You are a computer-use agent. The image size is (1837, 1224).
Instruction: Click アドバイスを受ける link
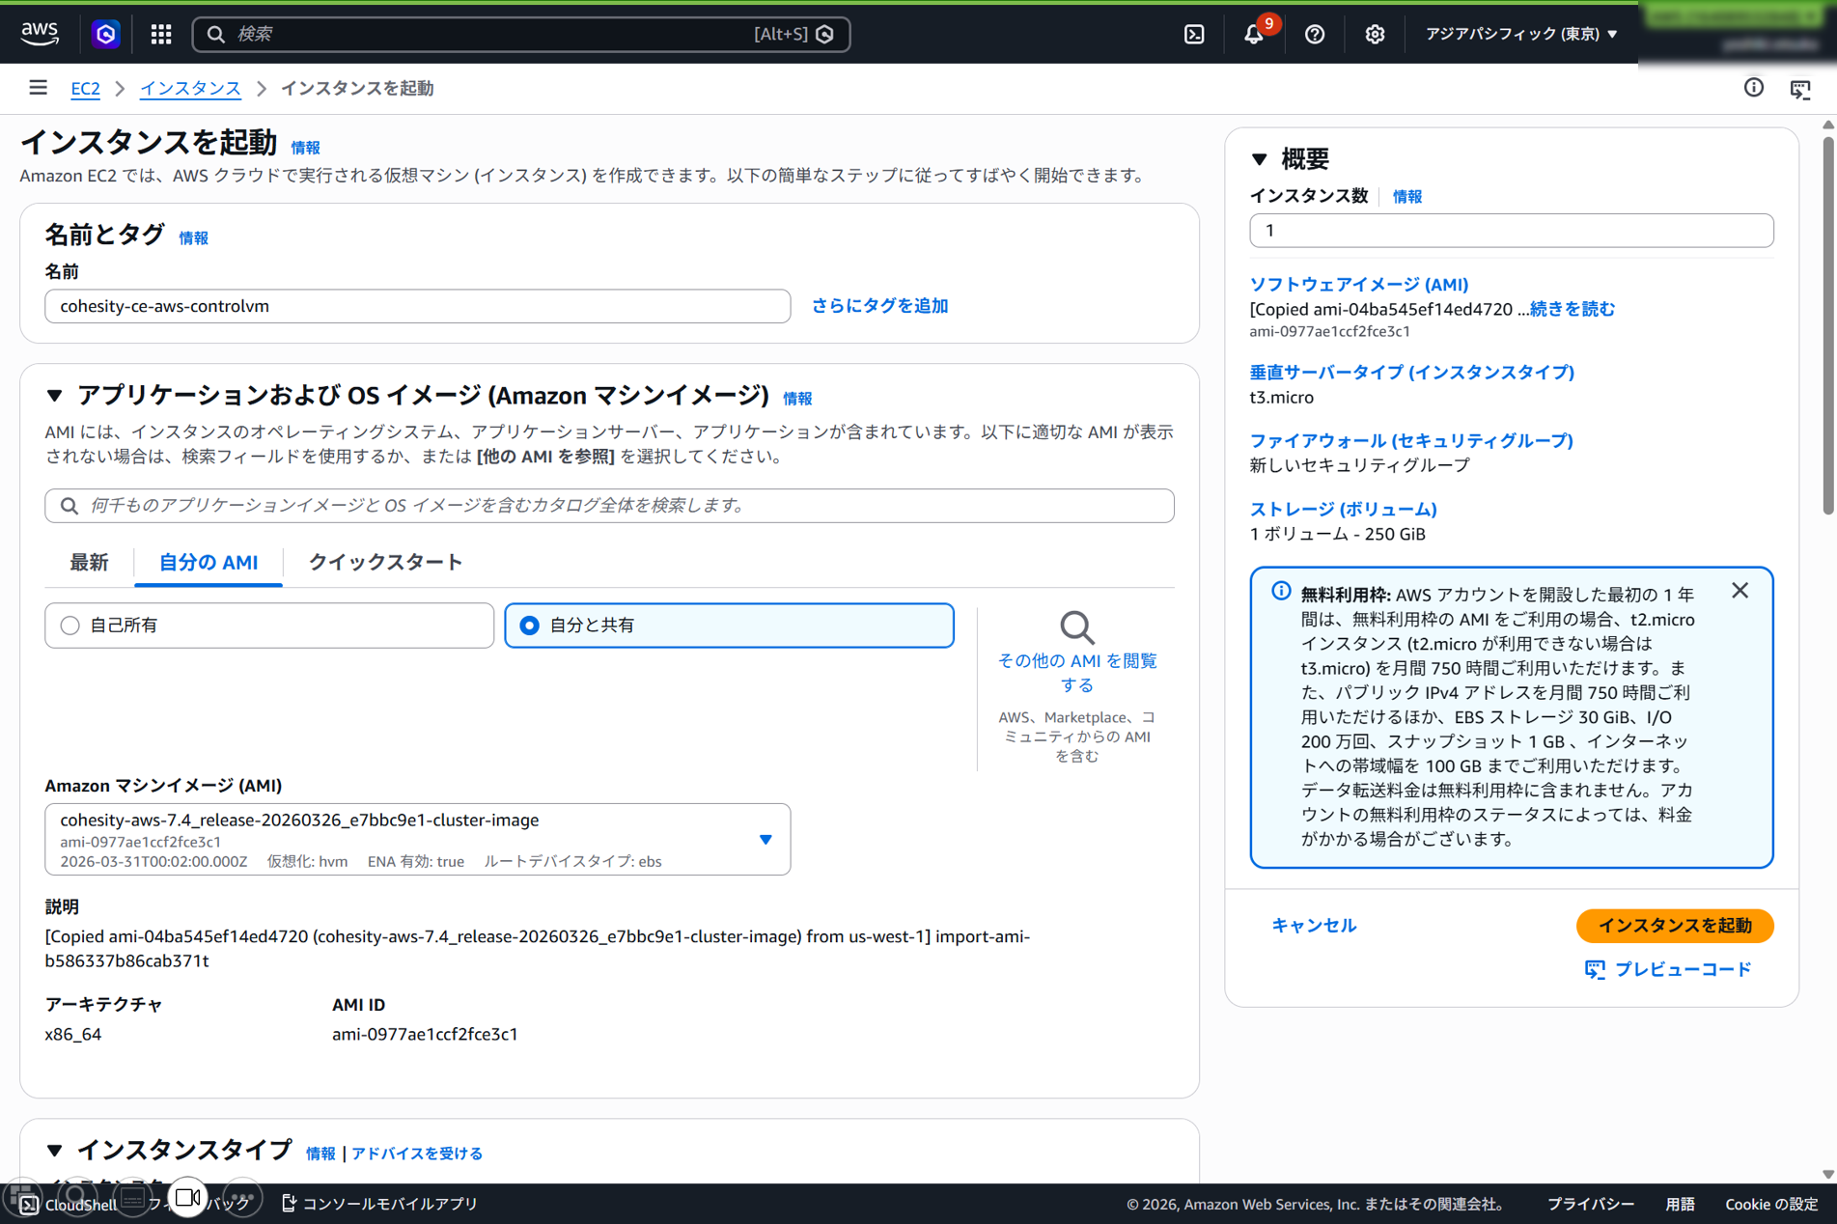coord(417,1154)
